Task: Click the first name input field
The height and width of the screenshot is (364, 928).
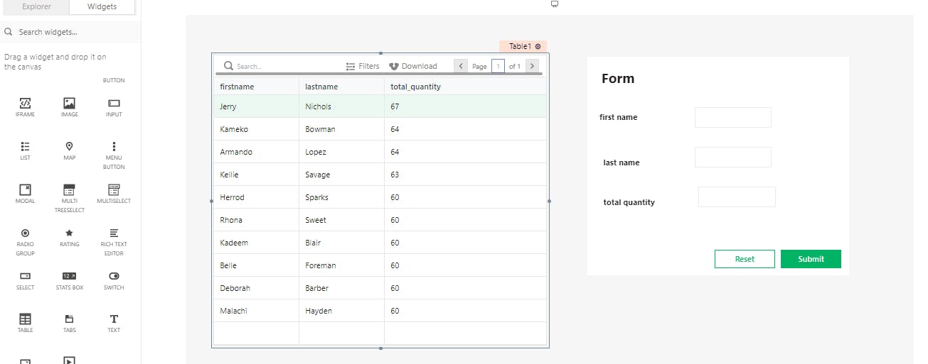Action: [732, 117]
